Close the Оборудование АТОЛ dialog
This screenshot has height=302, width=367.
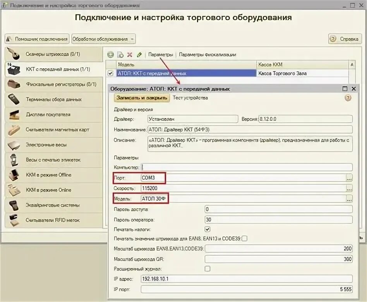354,89
